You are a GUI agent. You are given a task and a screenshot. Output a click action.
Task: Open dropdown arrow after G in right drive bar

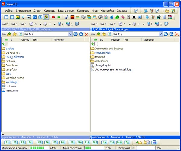coord(130,24)
